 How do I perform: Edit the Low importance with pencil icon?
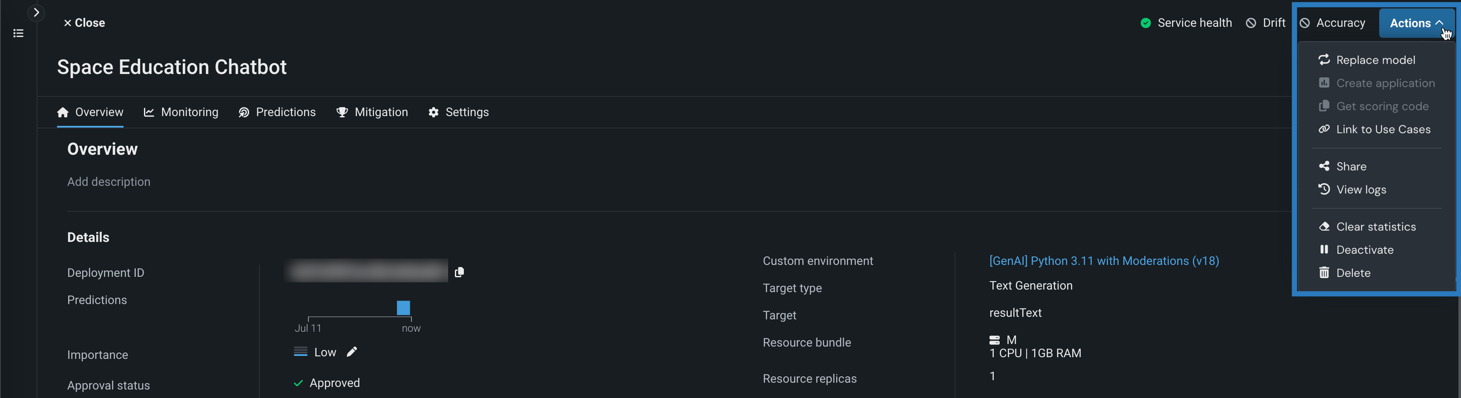[x=352, y=352]
